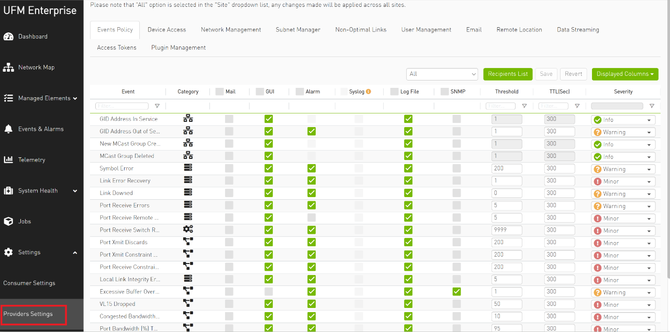Select Events & Alarms in the sidebar
This screenshot has width=670, height=332.
pos(41,129)
